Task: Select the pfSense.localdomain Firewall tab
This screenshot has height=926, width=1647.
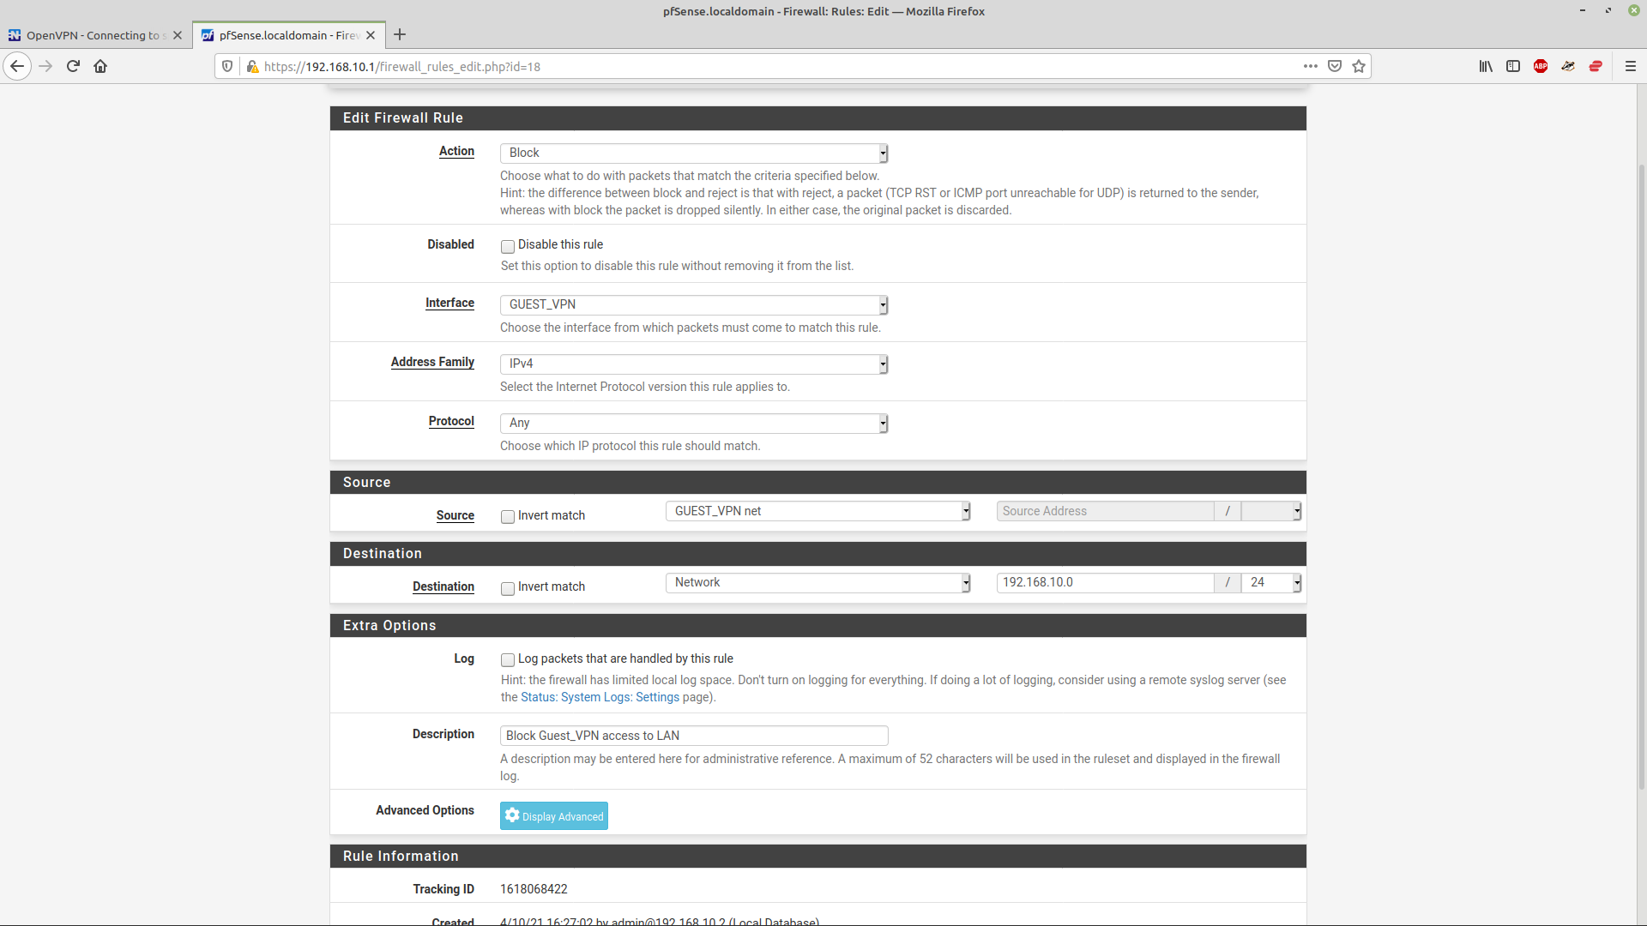Action: click(289, 35)
